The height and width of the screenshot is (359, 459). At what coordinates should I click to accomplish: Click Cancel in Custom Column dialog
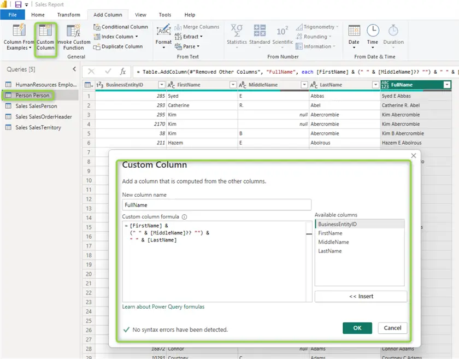tap(392, 328)
